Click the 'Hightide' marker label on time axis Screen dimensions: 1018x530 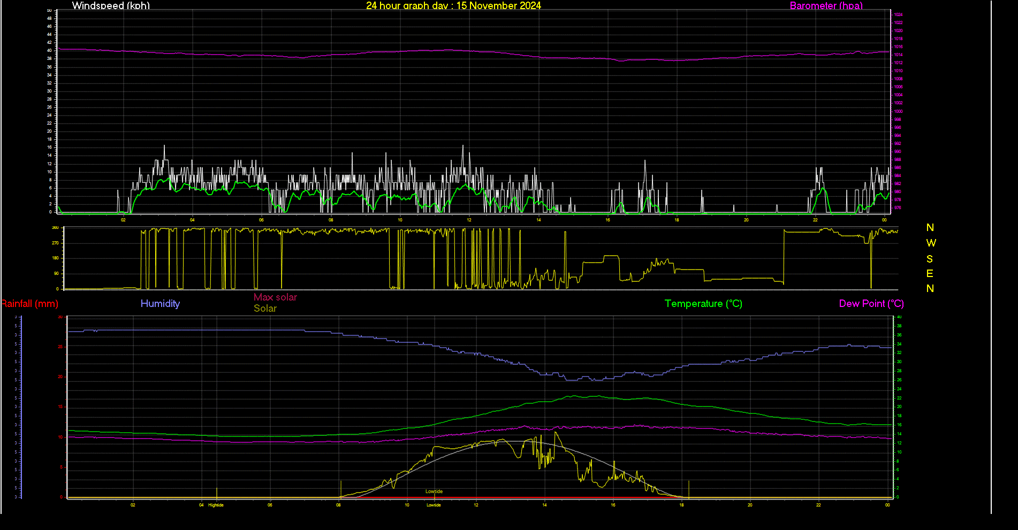click(216, 505)
